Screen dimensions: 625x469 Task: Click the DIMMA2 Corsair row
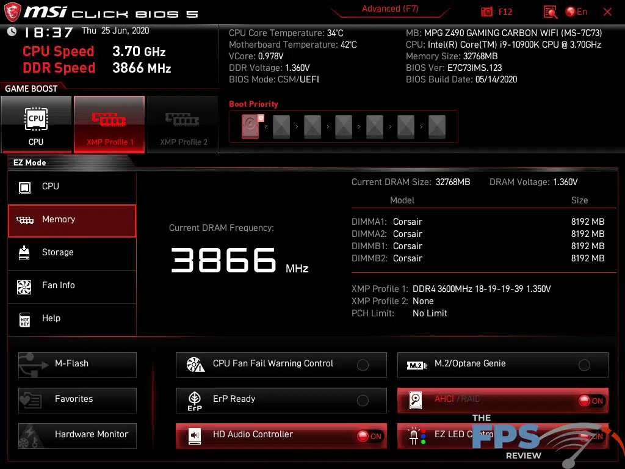[x=478, y=234]
